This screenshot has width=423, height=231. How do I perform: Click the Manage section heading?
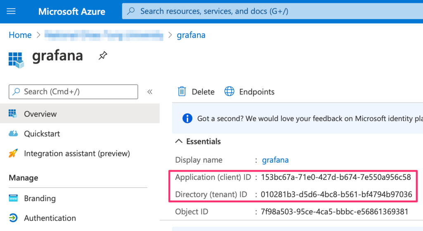click(24, 178)
